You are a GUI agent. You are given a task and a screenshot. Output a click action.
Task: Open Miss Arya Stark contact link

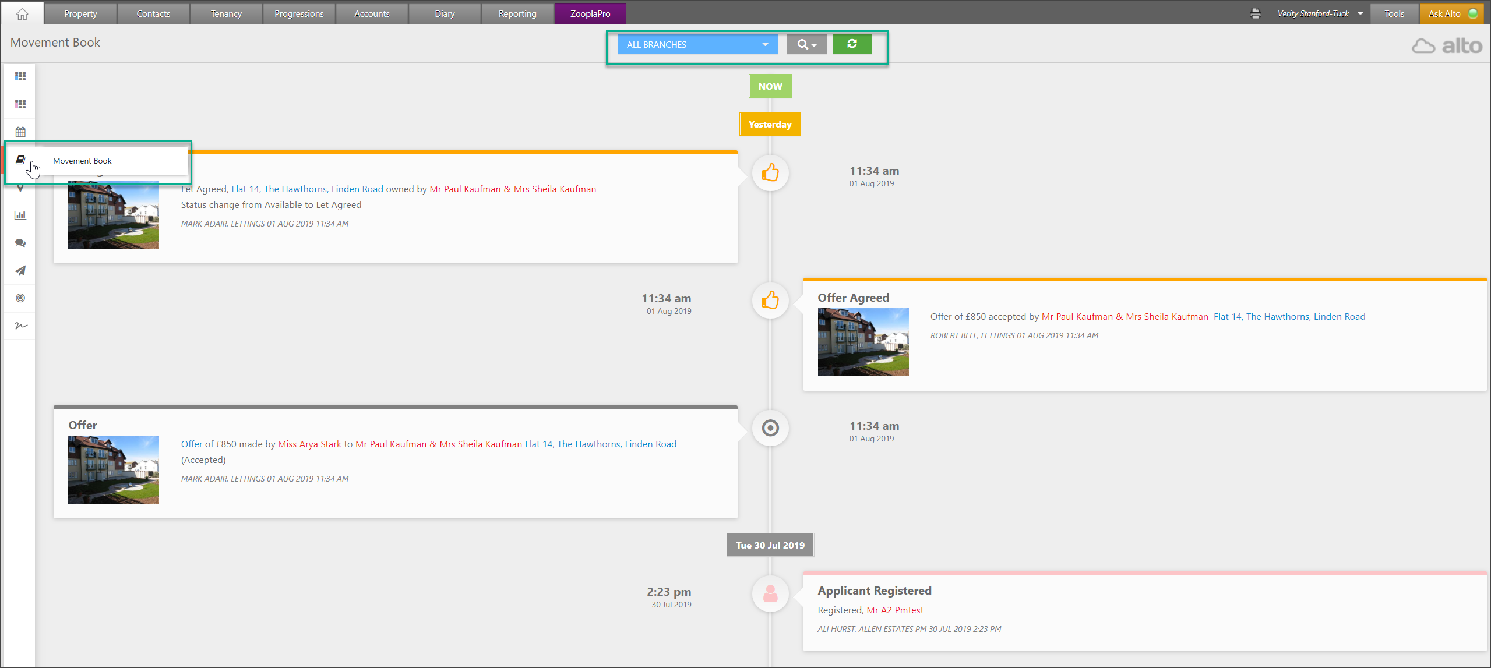coord(309,444)
